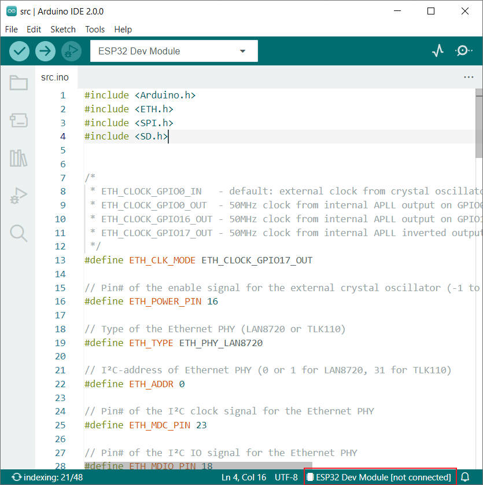Click the Upload arrow button
The height and width of the screenshot is (485, 483).
coord(45,51)
